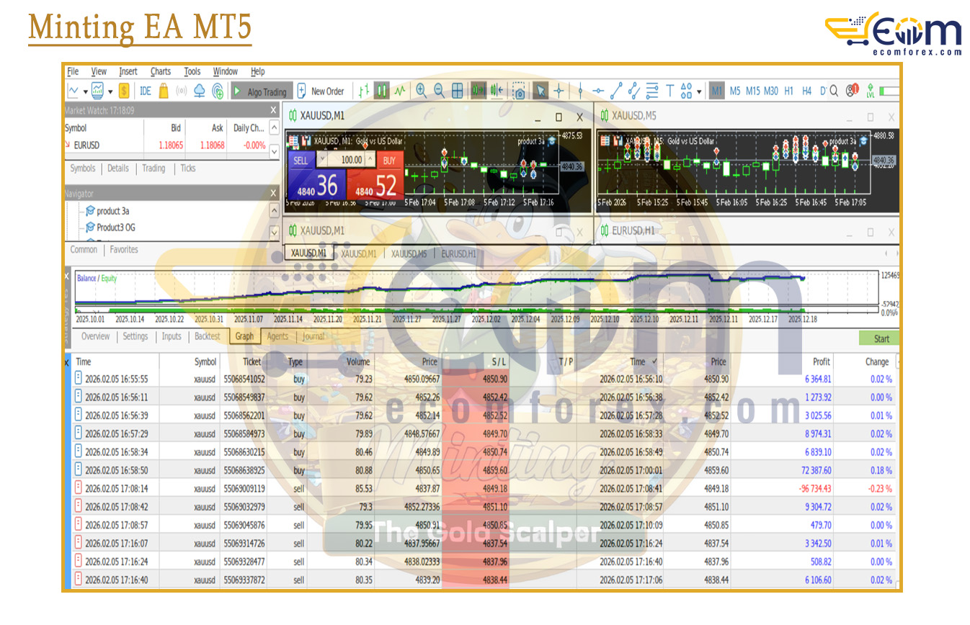Insert a Text label with the T icon
Image resolution: width=970 pixels, height=625 pixels.
tap(670, 91)
